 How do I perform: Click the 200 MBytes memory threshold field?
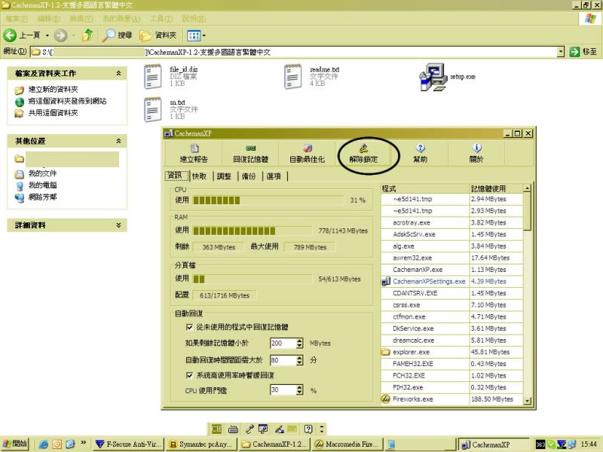click(x=283, y=344)
